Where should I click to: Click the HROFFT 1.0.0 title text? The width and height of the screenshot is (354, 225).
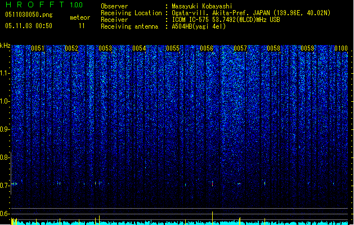coord(44,4)
